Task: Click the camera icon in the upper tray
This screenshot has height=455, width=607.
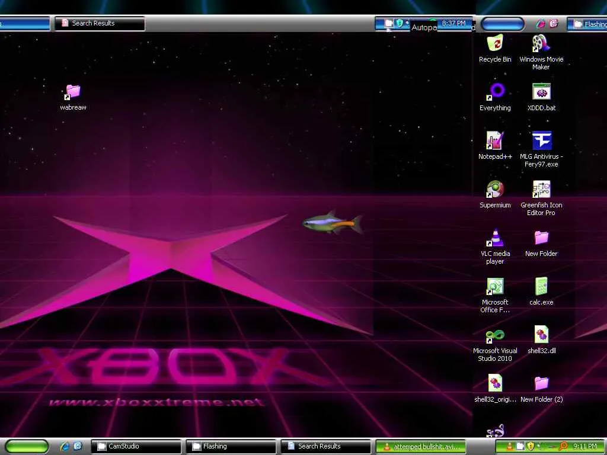Action: tap(389, 23)
